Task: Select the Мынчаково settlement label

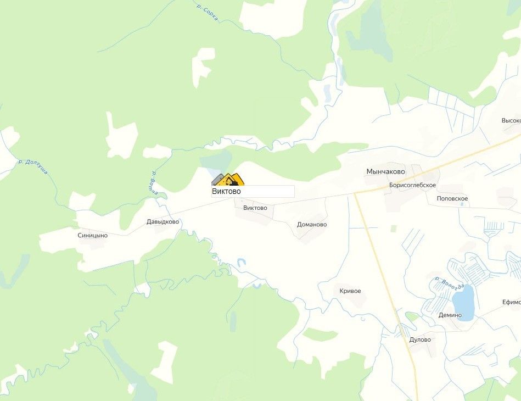Action: [x=385, y=171]
